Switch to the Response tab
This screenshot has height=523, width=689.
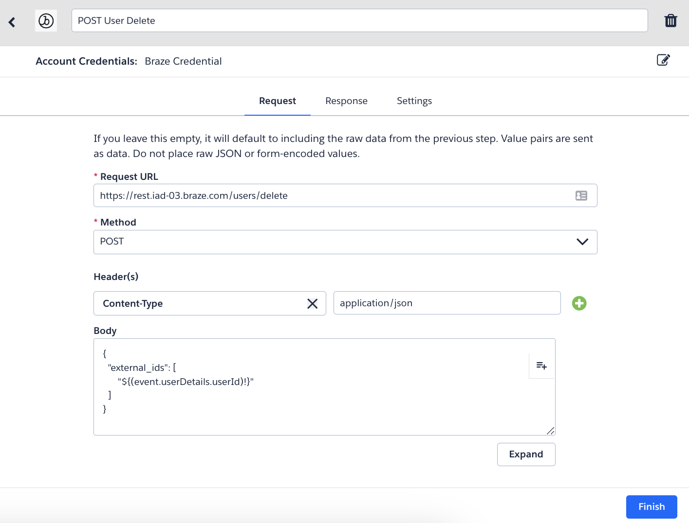pos(346,101)
